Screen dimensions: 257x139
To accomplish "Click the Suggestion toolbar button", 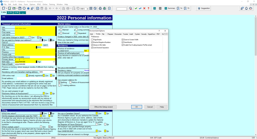I will pos(204,8).
